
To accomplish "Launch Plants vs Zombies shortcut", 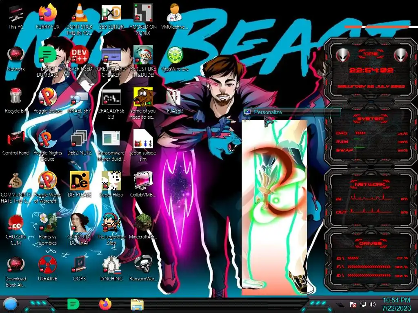I will [x=47, y=229].
